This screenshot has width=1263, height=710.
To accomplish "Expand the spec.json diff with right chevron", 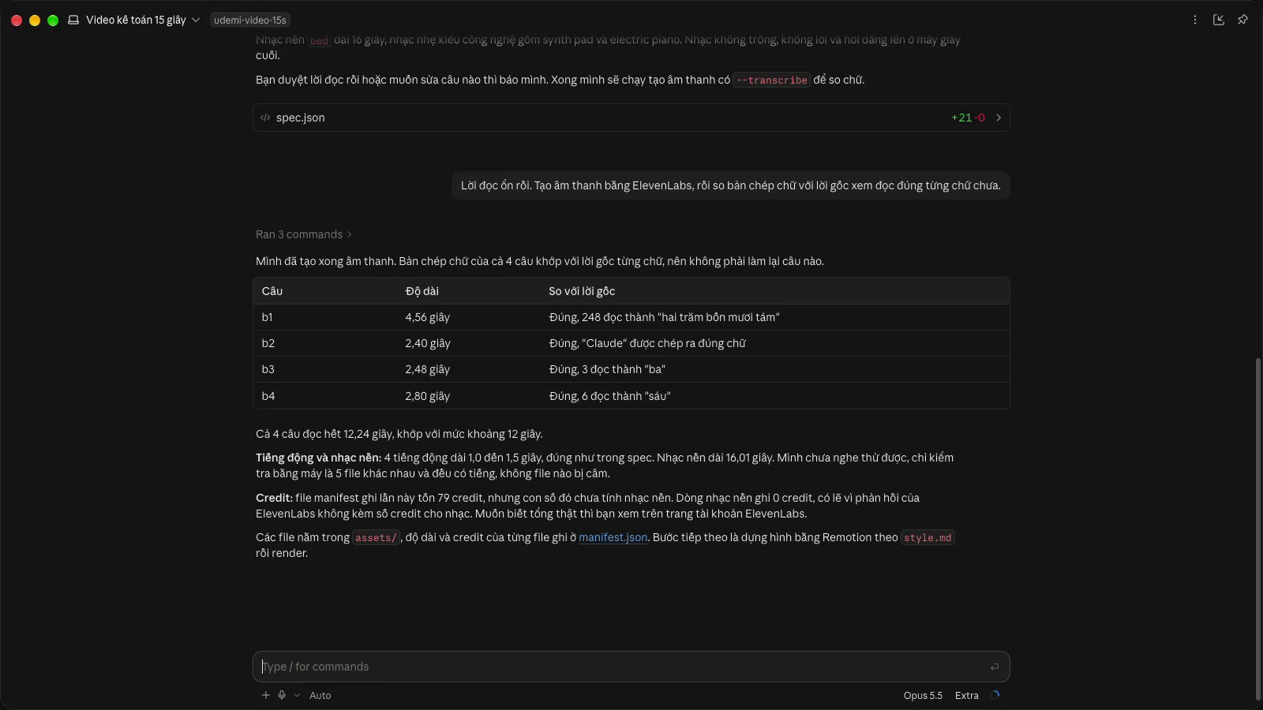I will coord(999,118).
